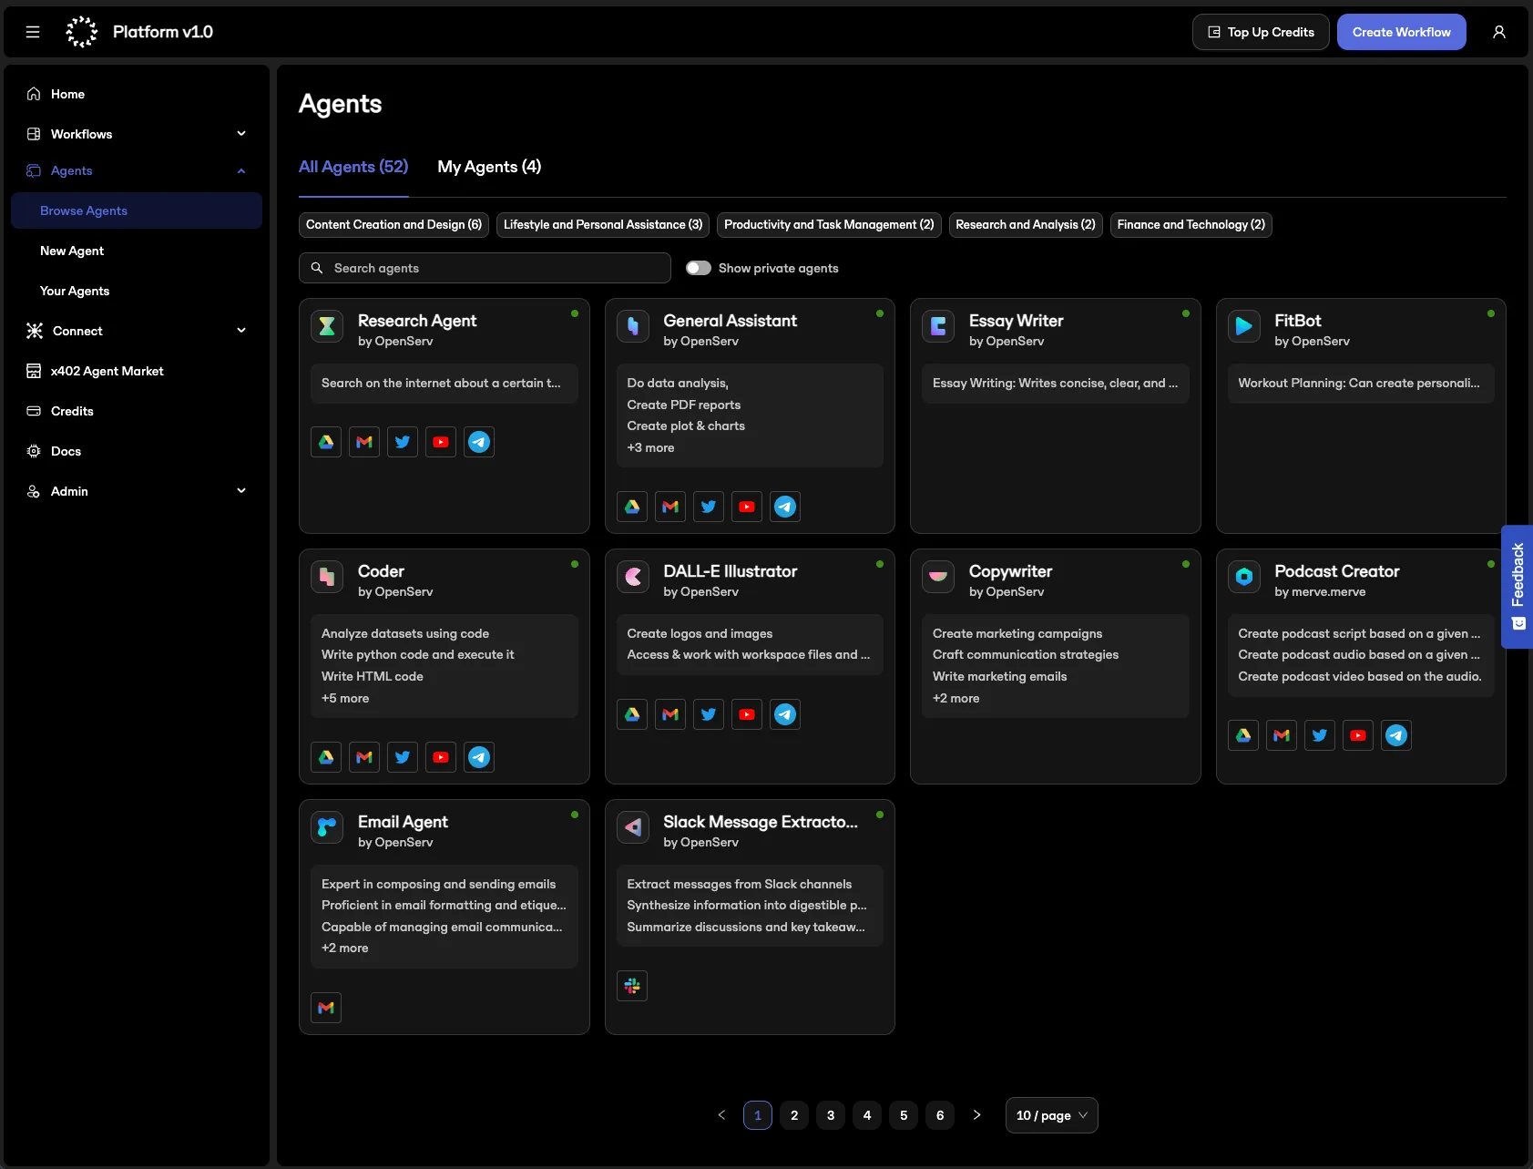1533x1169 pixels.
Task: Click Gmail icon on Email Agent card
Action: [326, 1008]
